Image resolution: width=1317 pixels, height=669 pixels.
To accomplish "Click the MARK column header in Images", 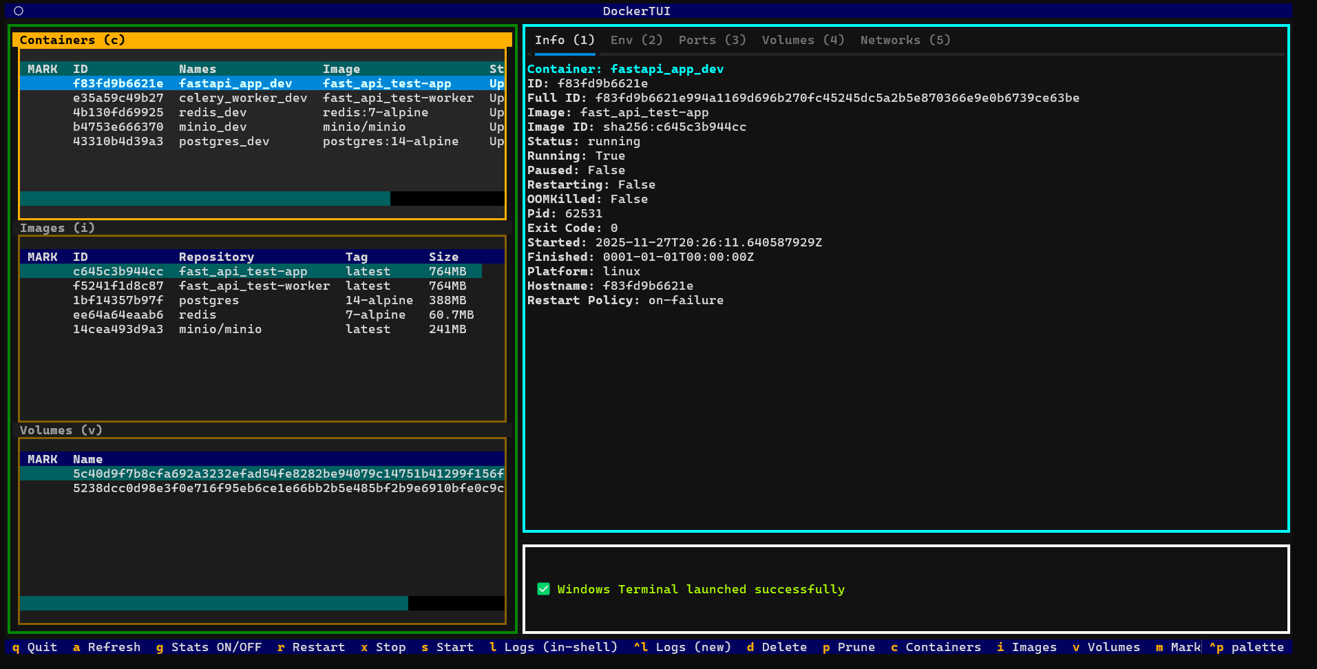I will (43, 257).
